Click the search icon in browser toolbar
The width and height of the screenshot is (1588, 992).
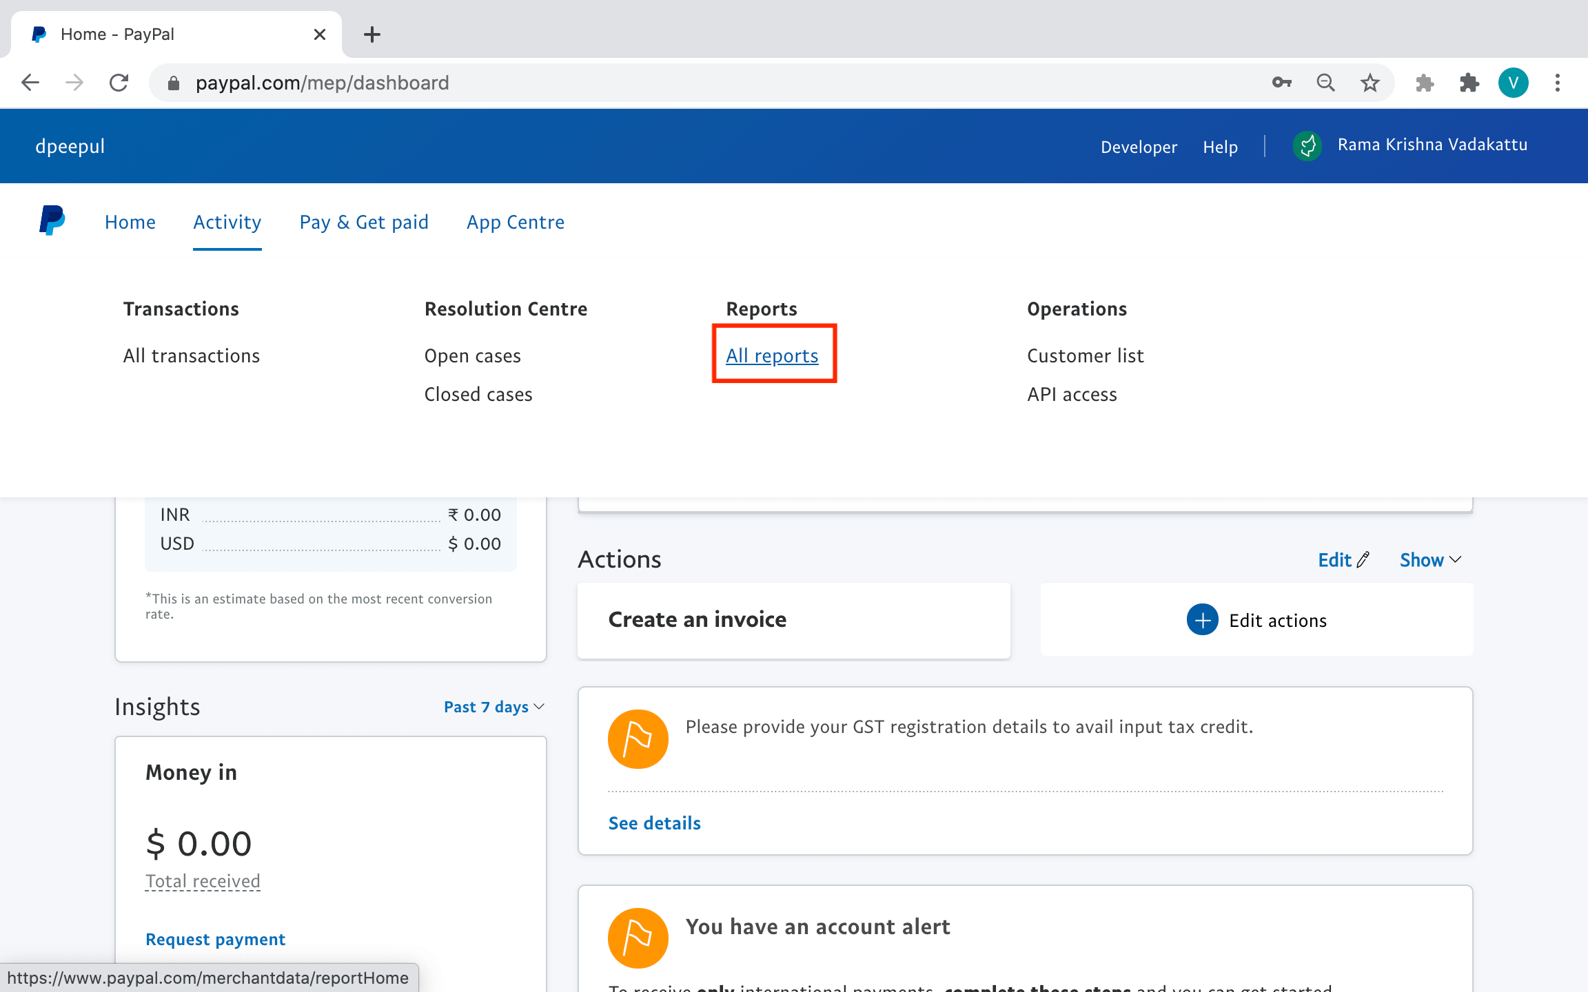1325,82
